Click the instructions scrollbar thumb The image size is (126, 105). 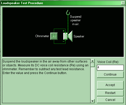(93, 65)
